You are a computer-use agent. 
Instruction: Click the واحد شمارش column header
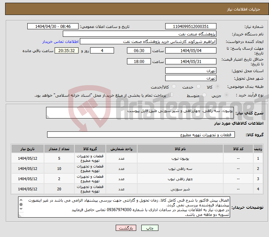coord(122,149)
